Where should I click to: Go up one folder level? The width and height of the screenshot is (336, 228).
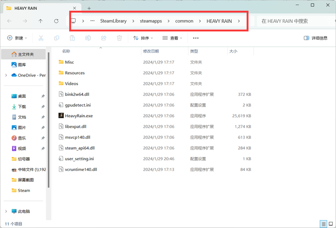pos(41,21)
